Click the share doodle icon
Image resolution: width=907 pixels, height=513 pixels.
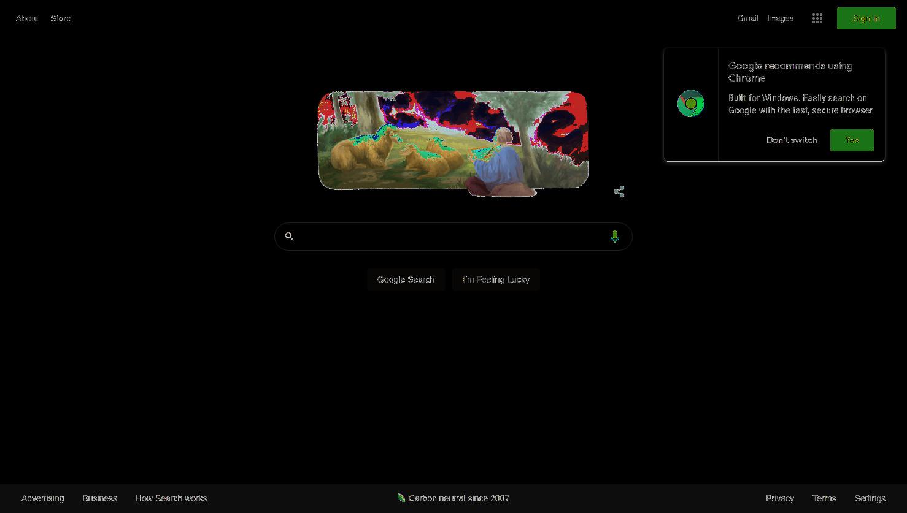pos(619,192)
